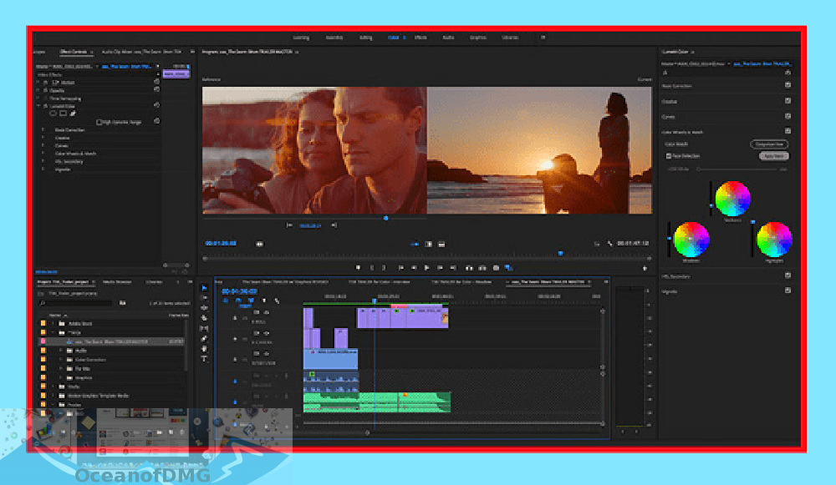Open the Effect Controls master clip dropdown
Screen dimensions: 836x485
(x=96, y=67)
